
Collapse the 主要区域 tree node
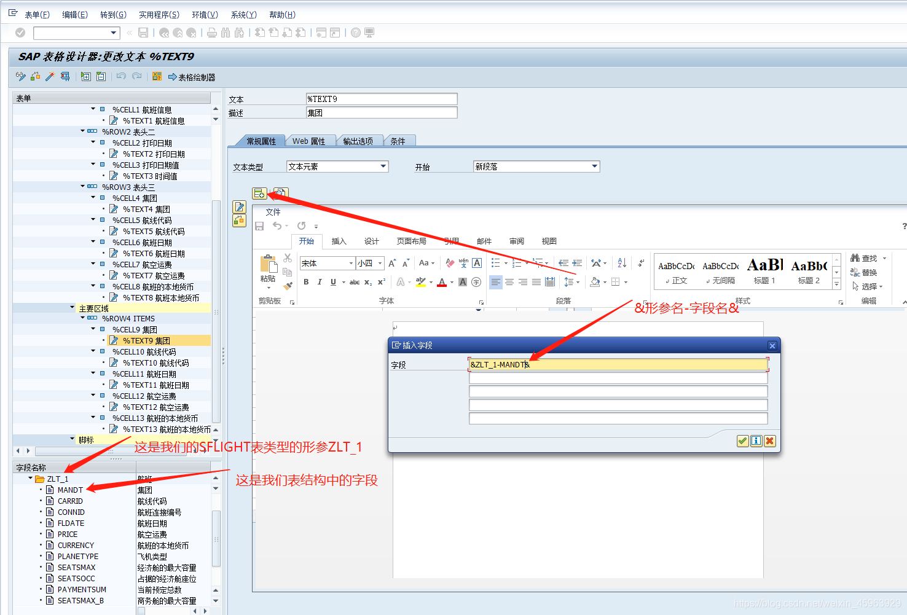click(72, 307)
